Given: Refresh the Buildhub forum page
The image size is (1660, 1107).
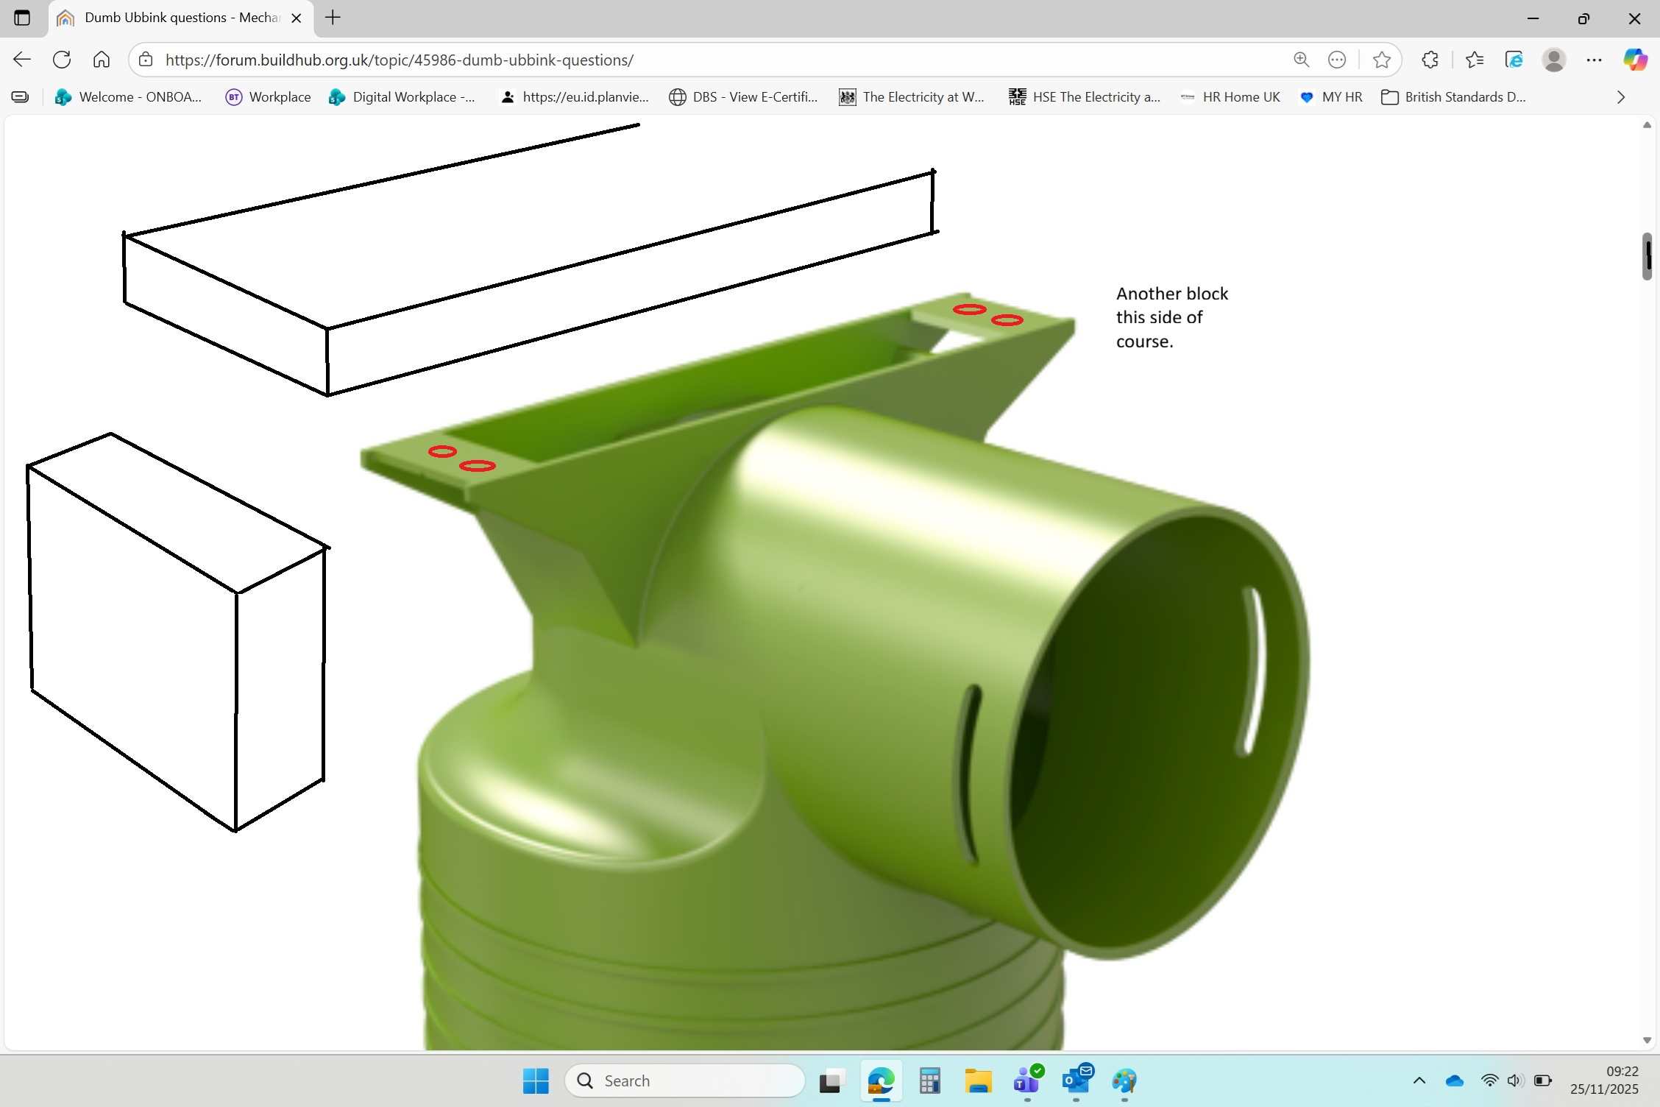Looking at the screenshot, I should coord(62,60).
